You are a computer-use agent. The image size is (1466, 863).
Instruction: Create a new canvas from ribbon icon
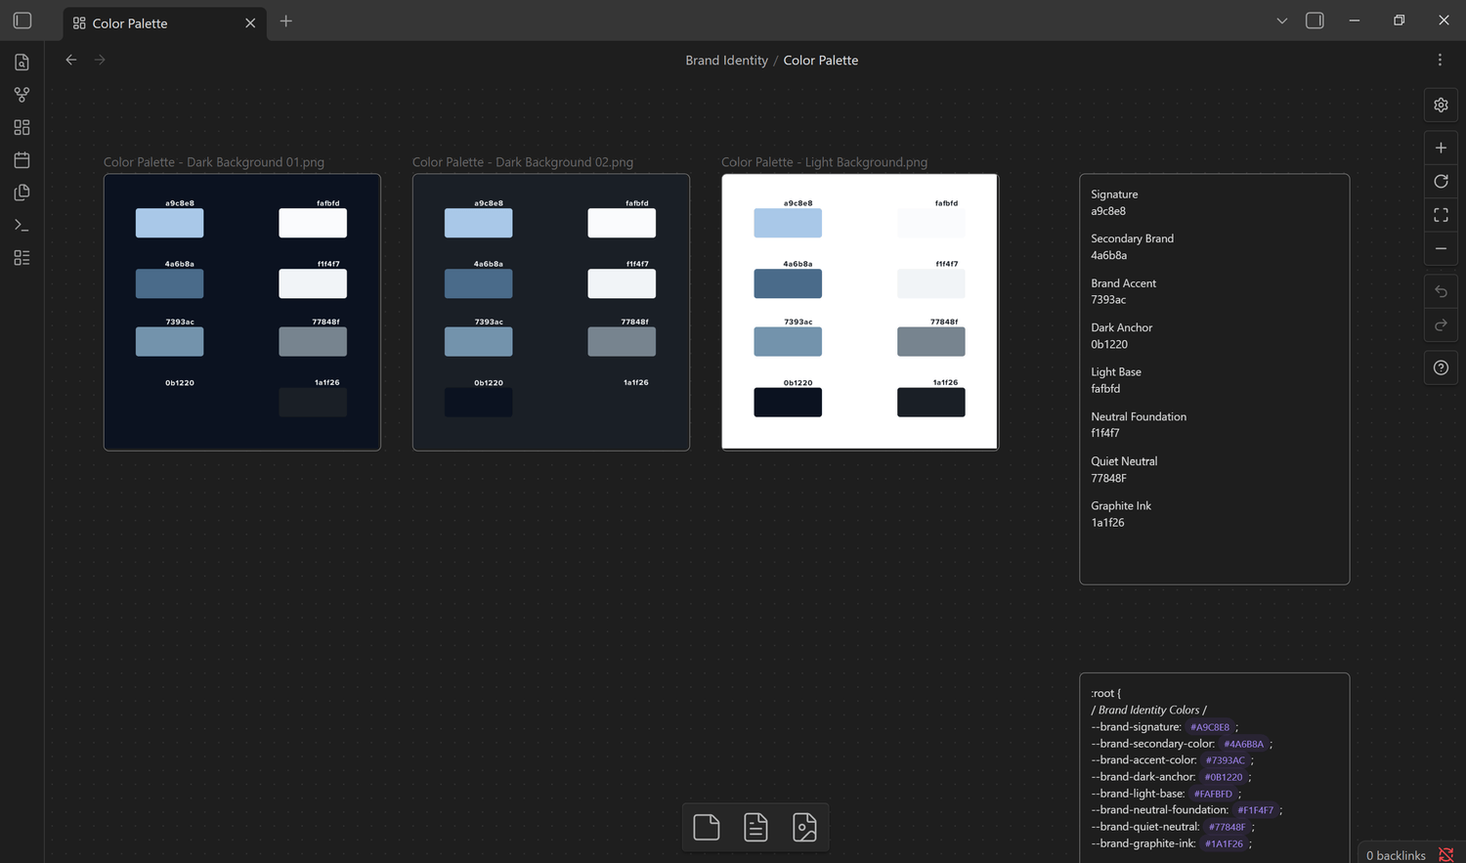coord(22,127)
